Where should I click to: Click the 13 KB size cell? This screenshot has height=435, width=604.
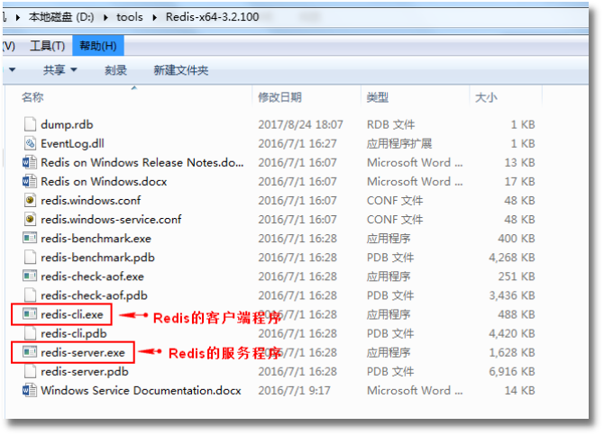coord(519,162)
